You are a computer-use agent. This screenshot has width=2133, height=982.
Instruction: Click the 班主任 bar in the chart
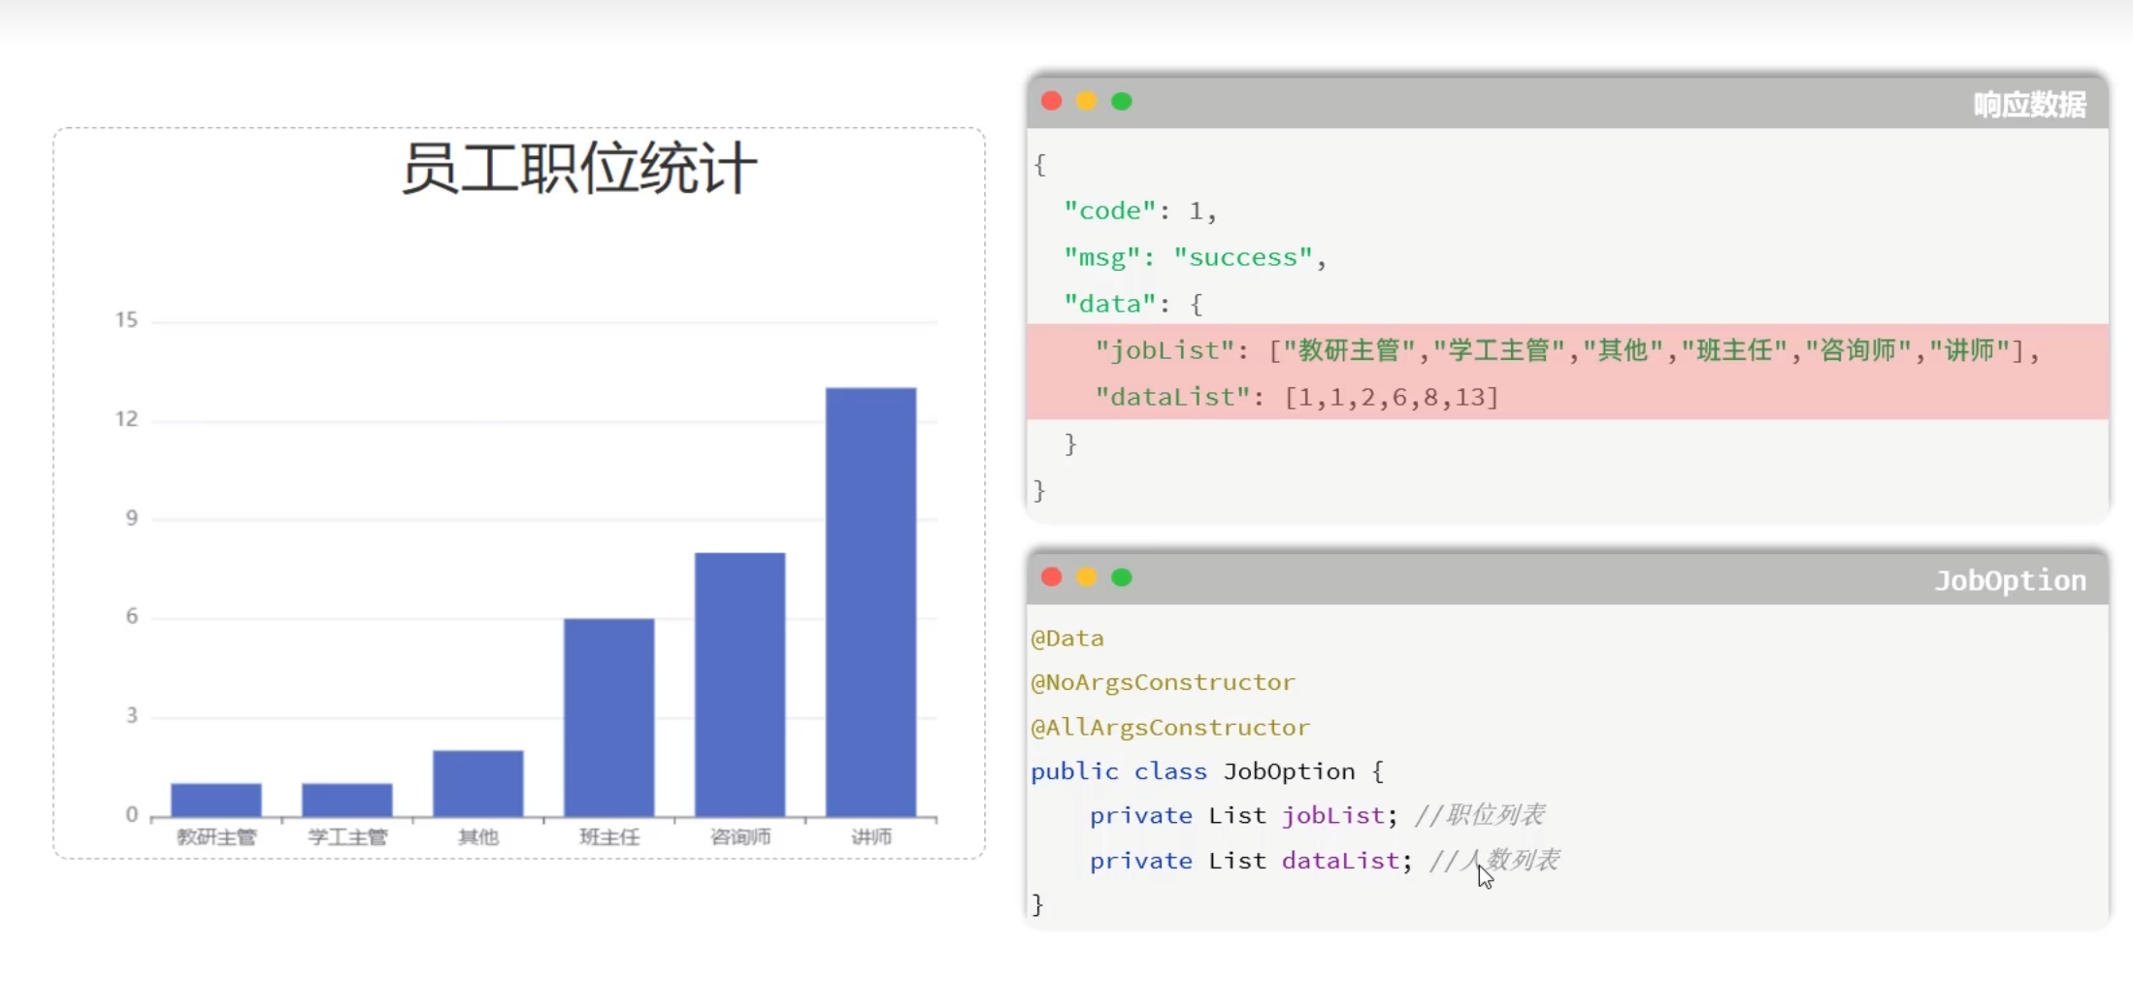(608, 717)
